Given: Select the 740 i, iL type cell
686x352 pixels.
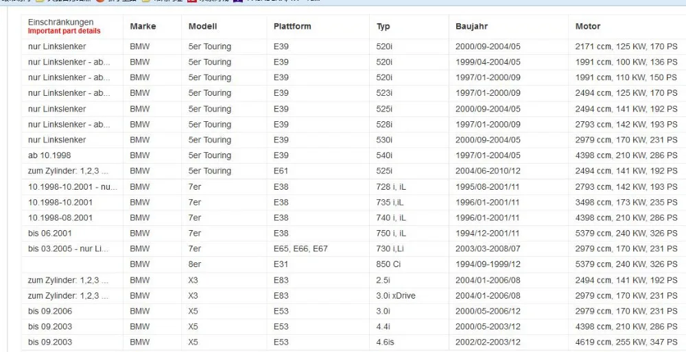Looking at the screenshot, I should pyautogui.click(x=391, y=218).
